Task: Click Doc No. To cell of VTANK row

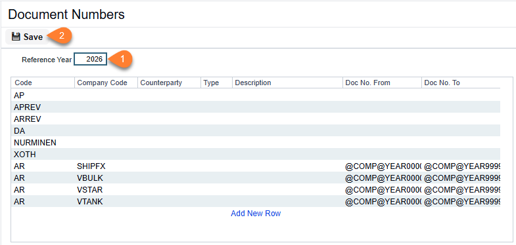Action: [x=461, y=202]
